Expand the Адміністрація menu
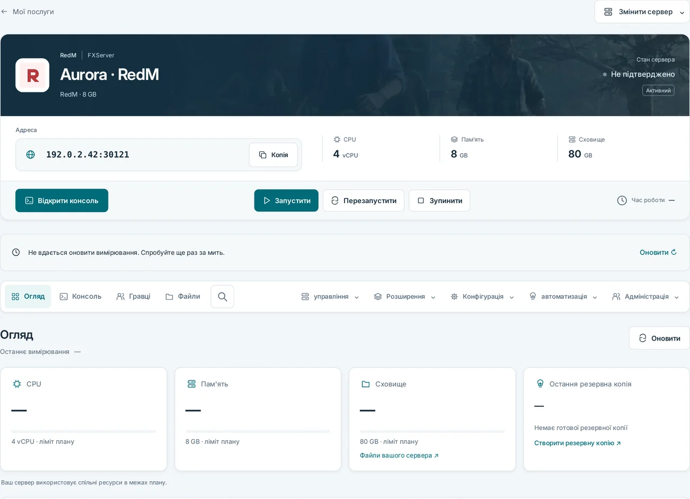This screenshot has height=499, width=690. pyautogui.click(x=645, y=296)
